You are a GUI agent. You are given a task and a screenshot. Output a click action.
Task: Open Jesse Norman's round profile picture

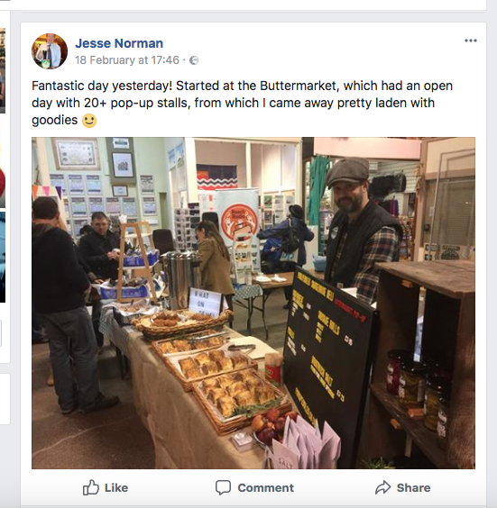(50, 51)
